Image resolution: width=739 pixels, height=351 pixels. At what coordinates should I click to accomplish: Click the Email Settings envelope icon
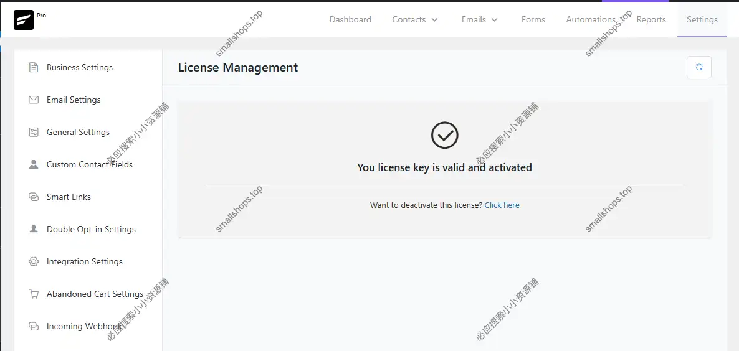34,100
